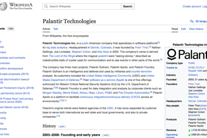Open 'Denver, Colorado' link in infobox Headquarters

pyautogui.click(x=198, y=101)
